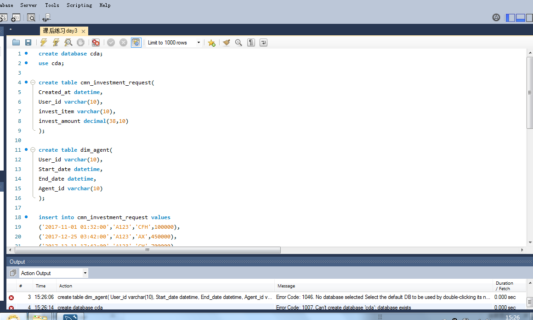The image size is (533, 320).
Task: Click the create new routine icon in the main toolbar
Action: click(x=3, y=17)
